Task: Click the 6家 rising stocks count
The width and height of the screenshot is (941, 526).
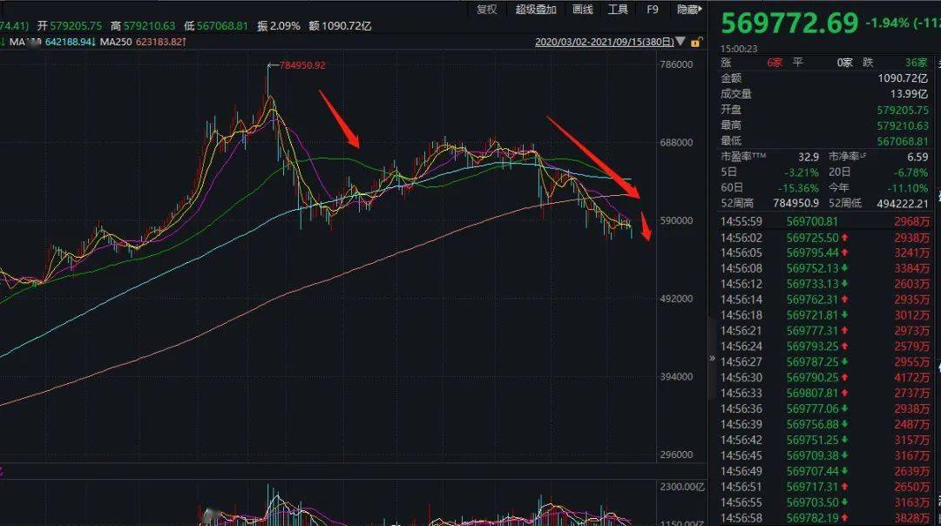Action: [775, 63]
